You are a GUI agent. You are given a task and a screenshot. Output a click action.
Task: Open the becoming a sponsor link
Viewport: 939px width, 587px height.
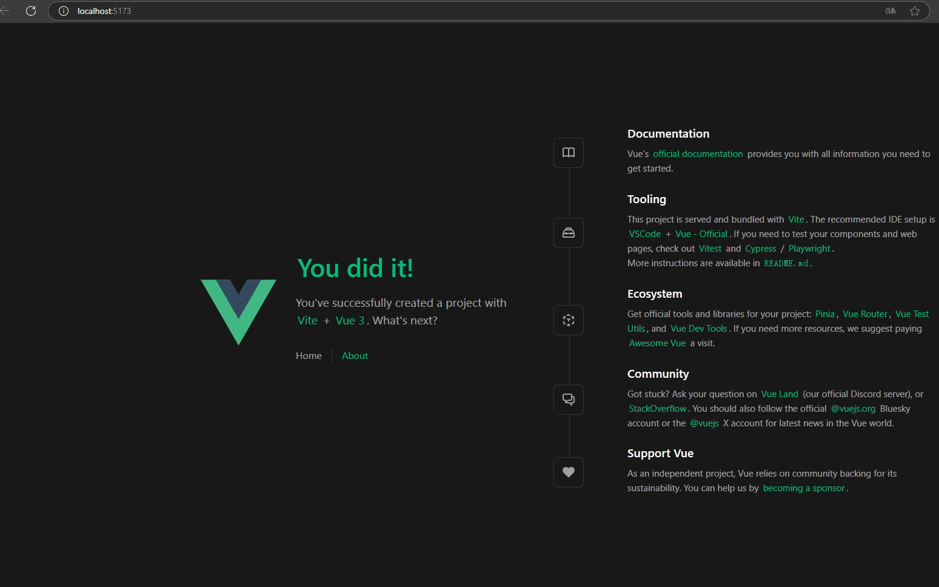pos(804,488)
